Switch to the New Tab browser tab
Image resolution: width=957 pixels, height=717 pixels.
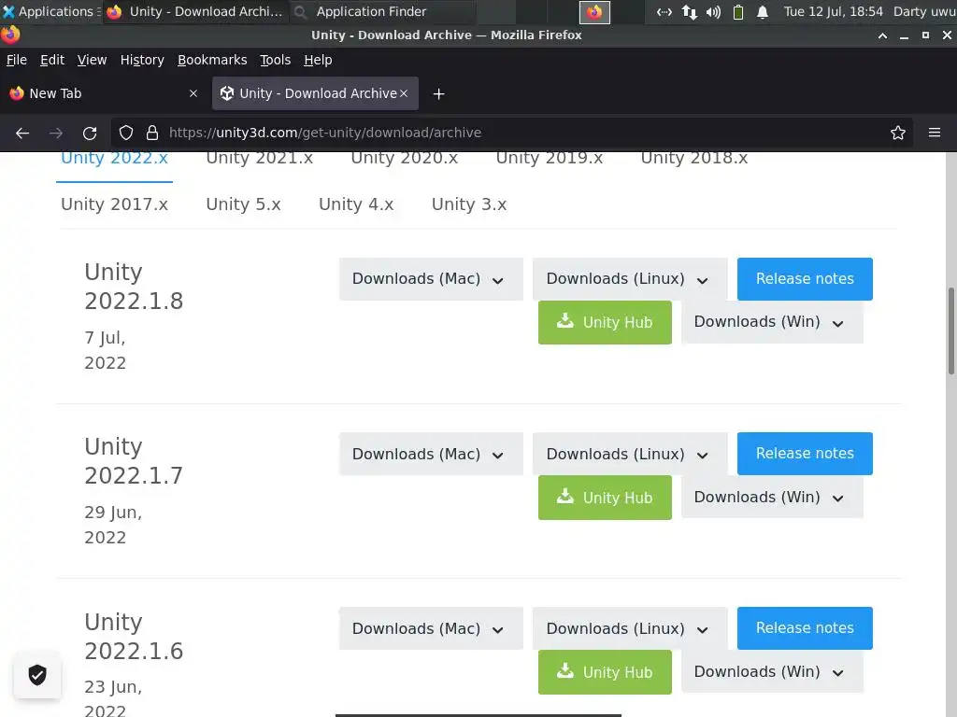(104, 93)
